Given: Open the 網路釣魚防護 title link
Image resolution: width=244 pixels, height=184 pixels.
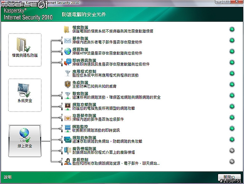Looking at the screenshot, I should [x=84, y=138].
